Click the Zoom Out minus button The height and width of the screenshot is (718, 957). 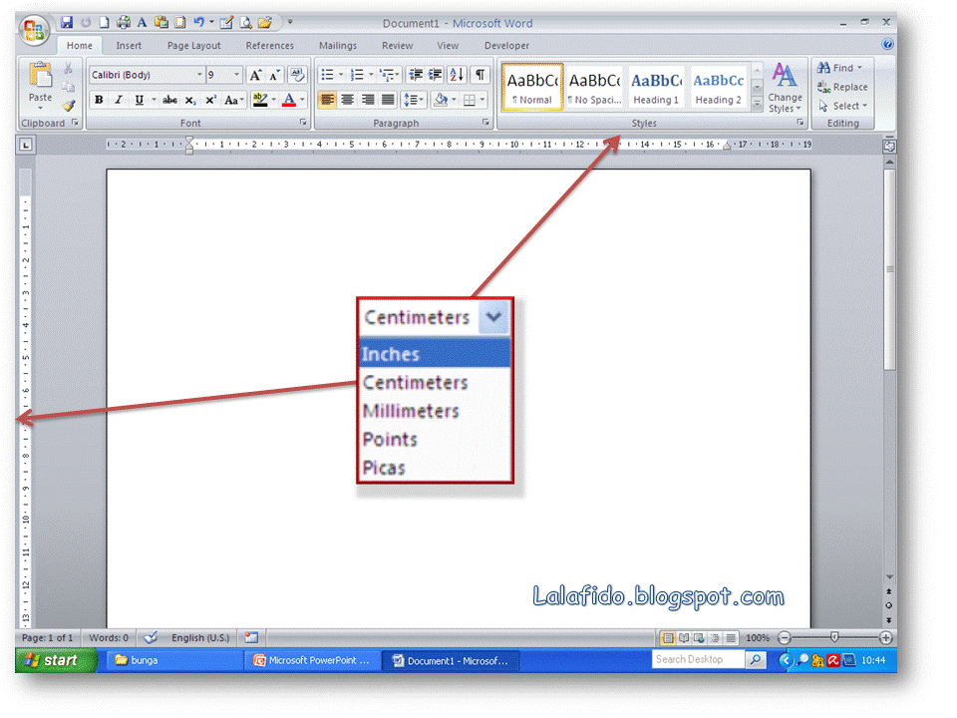click(785, 637)
